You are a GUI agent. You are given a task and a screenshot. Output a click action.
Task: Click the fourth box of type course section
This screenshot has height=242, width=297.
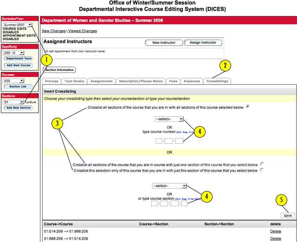tap(184, 204)
